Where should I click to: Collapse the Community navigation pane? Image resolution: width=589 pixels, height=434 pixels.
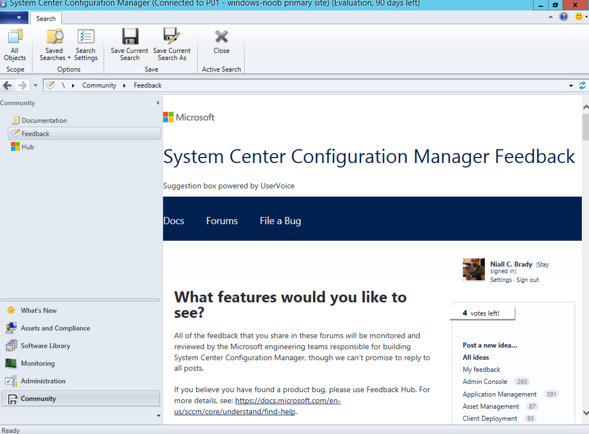coord(158,103)
